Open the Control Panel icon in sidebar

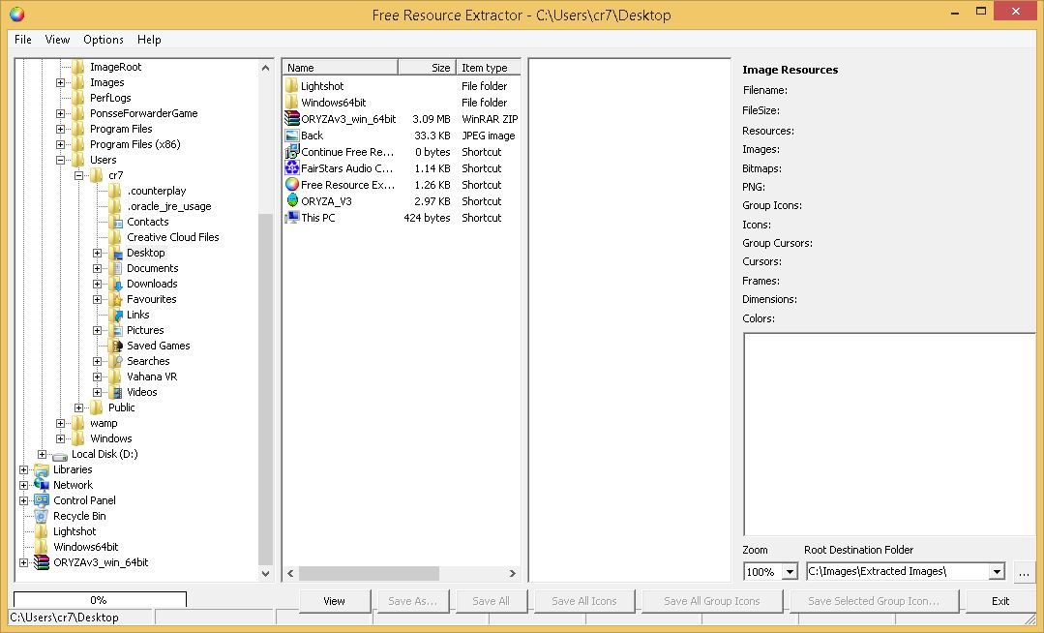pyautogui.click(x=40, y=499)
